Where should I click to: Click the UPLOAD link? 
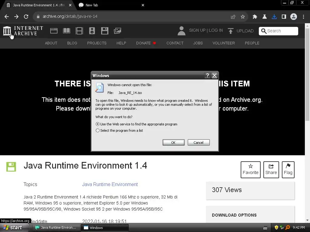coord(245,31)
